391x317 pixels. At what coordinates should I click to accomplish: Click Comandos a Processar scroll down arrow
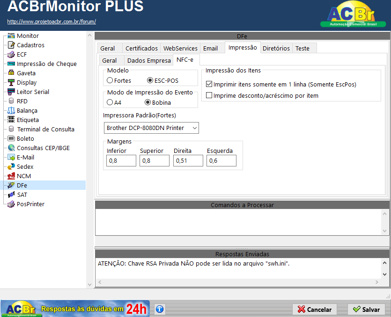(384, 231)
